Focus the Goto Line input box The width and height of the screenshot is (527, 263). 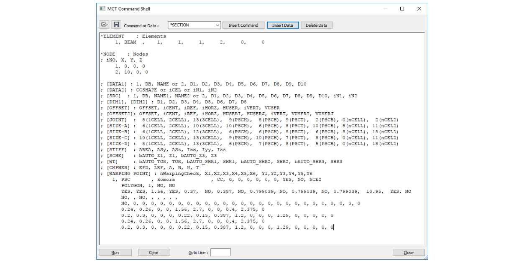[220, 253]
